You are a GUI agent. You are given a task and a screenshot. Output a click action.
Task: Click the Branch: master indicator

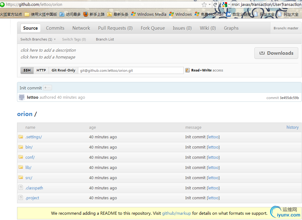pos(286,28)
